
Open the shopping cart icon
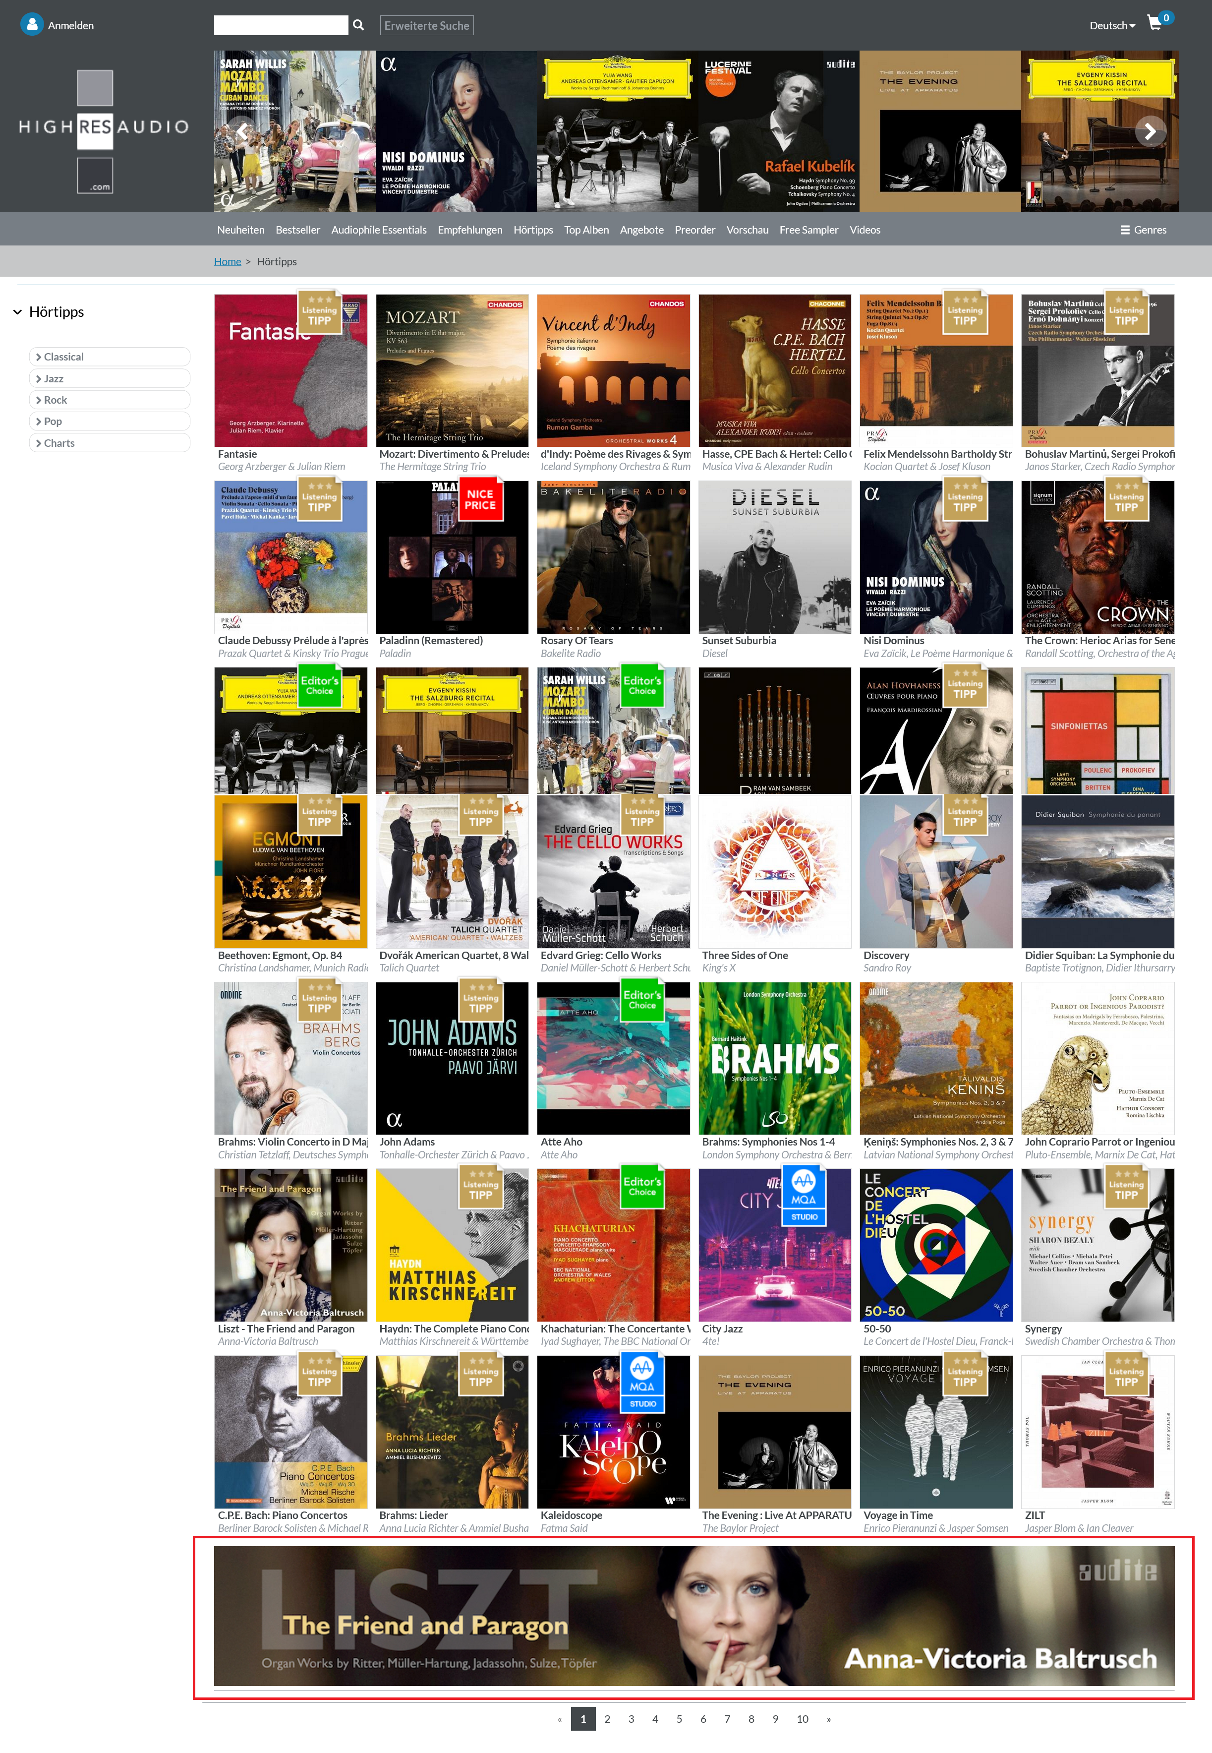1155,23
